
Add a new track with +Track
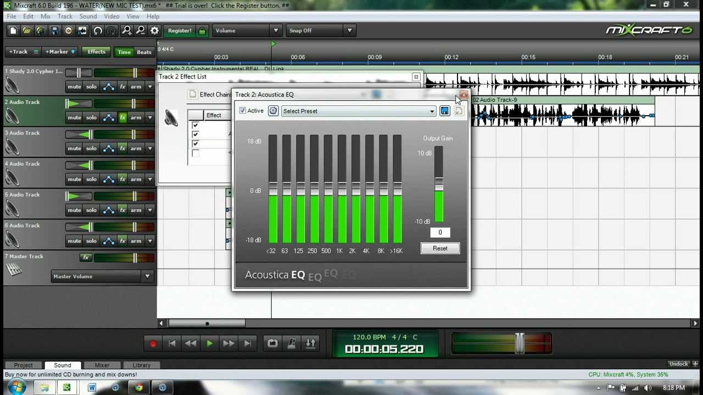pyautogui.click(x=18, y=52)
